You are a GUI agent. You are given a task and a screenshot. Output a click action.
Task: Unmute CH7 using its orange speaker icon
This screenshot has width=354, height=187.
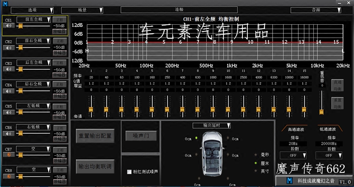tap(9, 155)
